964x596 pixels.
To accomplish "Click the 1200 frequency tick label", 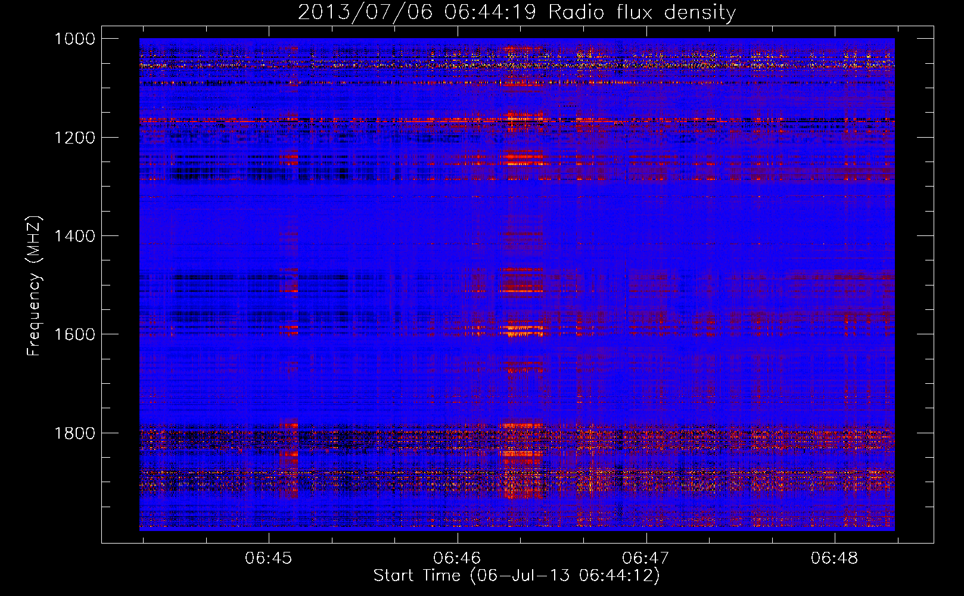I will click(x=75, y=138).
